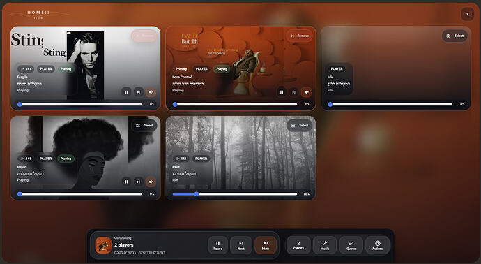
Task: Open the Queue tab in bottom bar
Action: [x=351, y=245]
